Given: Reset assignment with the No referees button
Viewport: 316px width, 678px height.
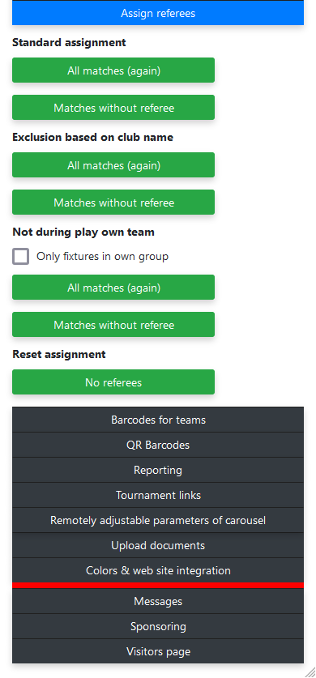Looking at the screenshot, I should coord(113,382).
